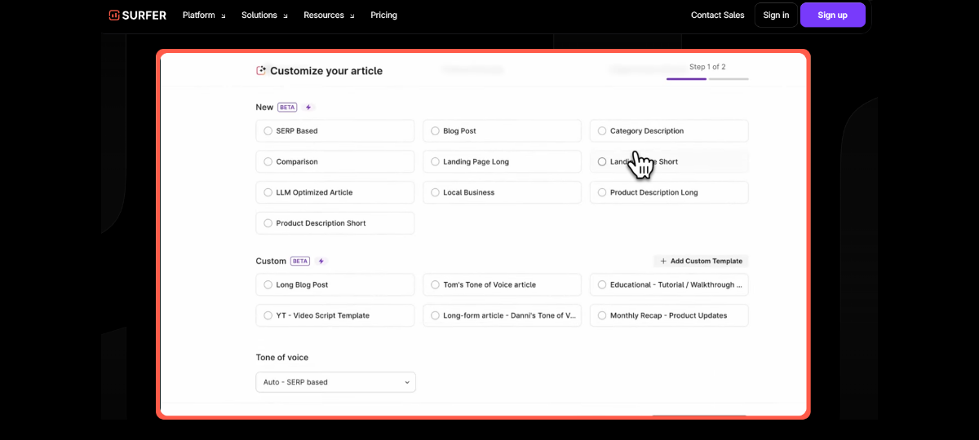This screenshot has height=440, width=979.
Task: Pick the Category Description radio option
Action: click(602, 131)
